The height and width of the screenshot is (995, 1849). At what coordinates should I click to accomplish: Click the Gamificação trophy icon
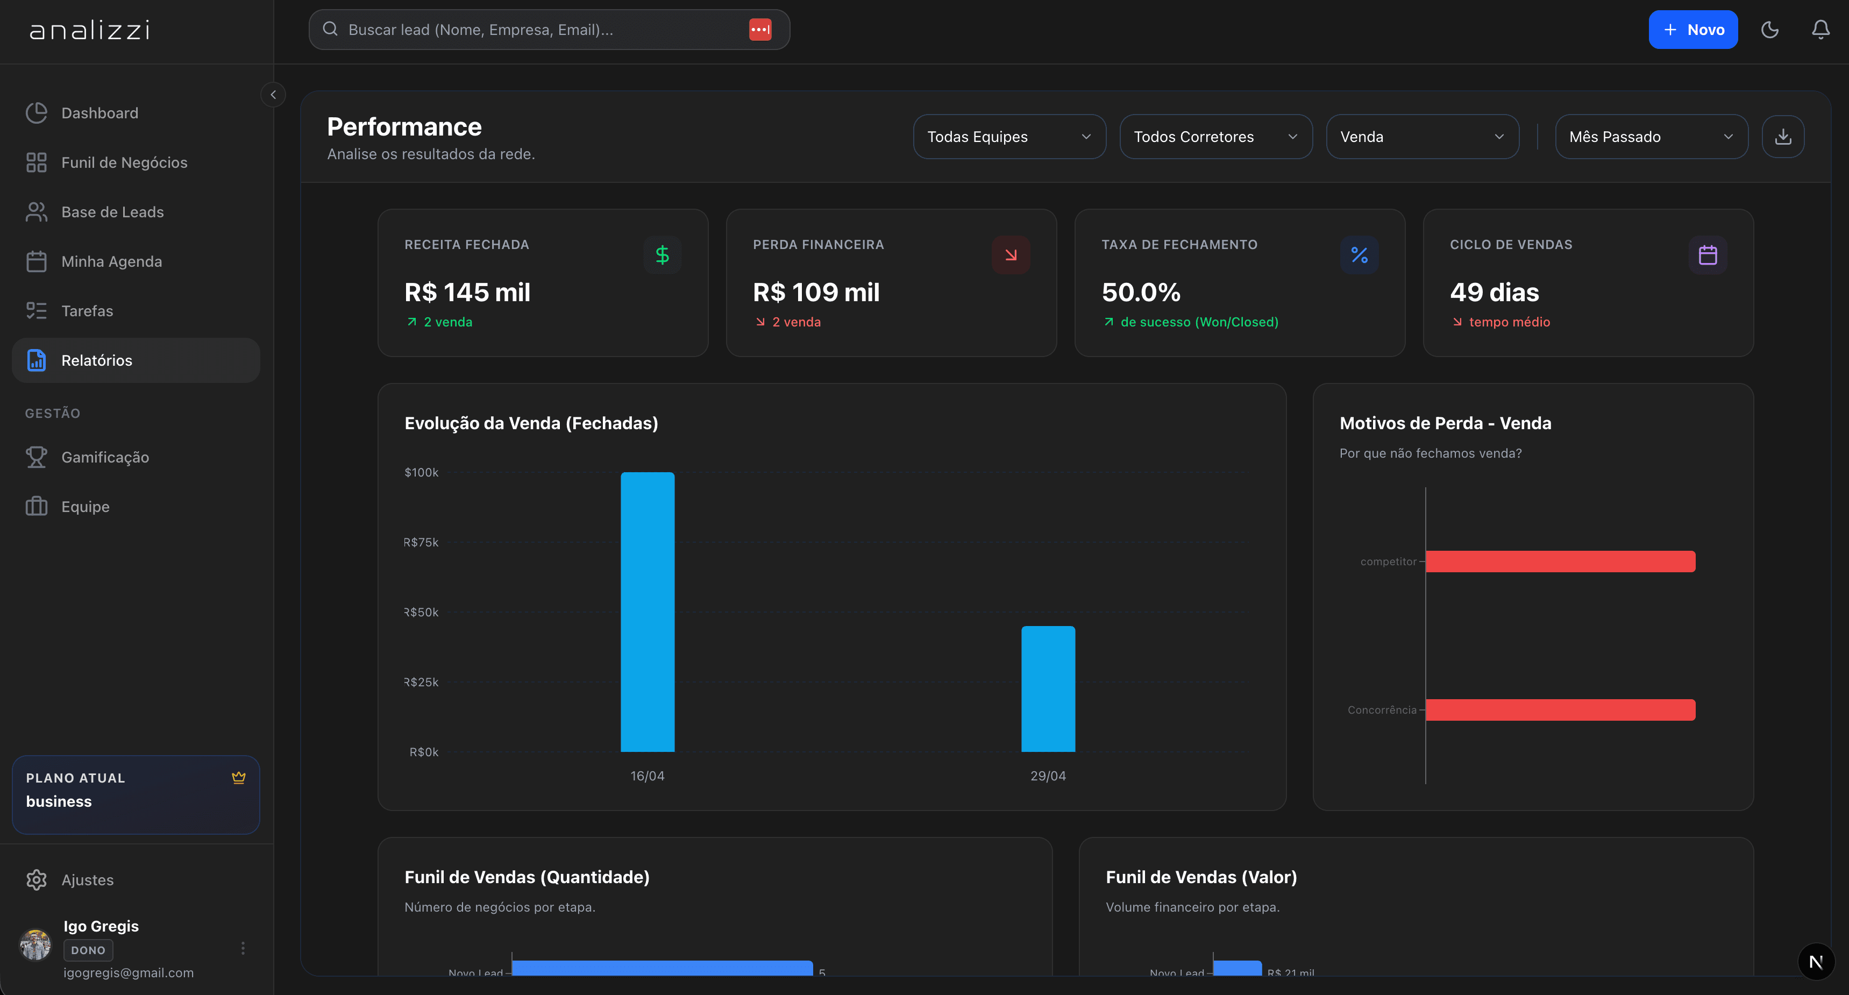(x=37, y=457)
